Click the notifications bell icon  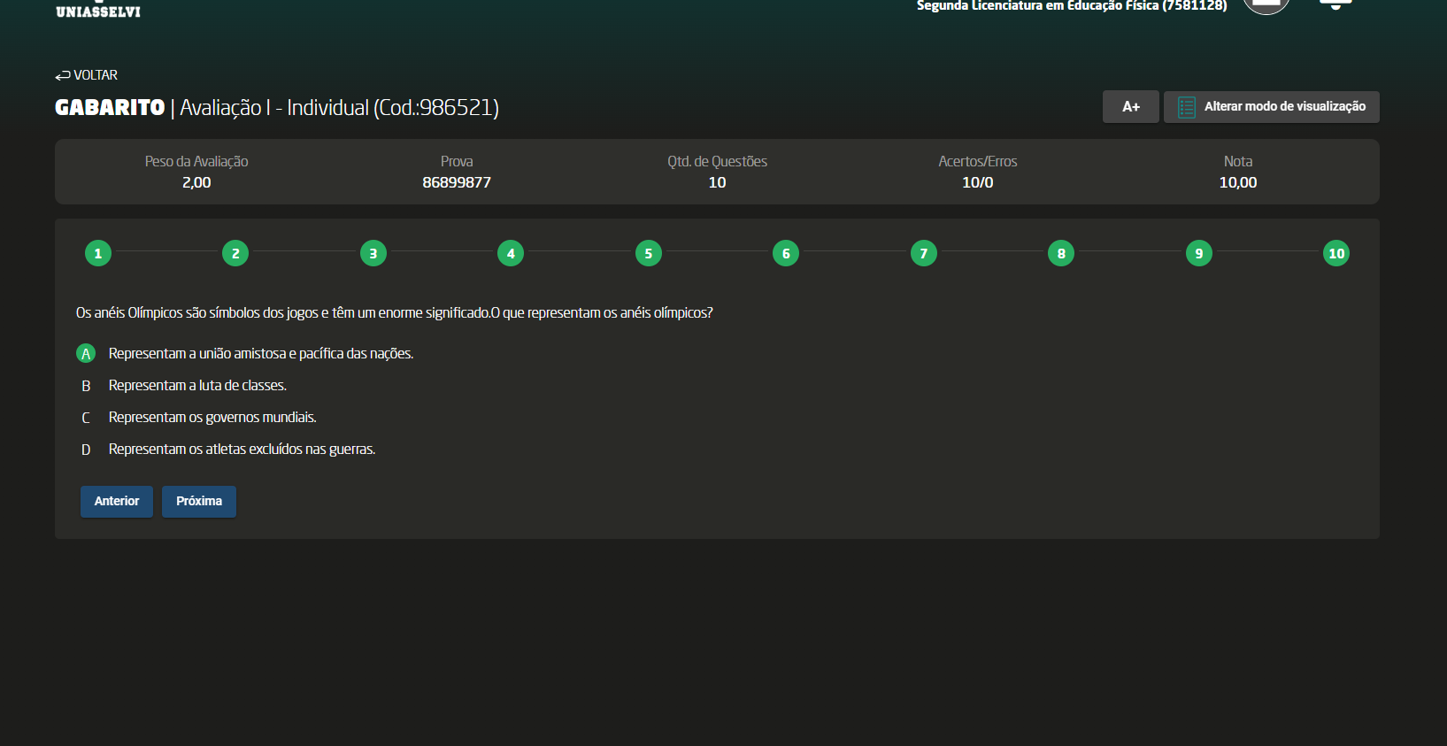(x=1335, y=4)
